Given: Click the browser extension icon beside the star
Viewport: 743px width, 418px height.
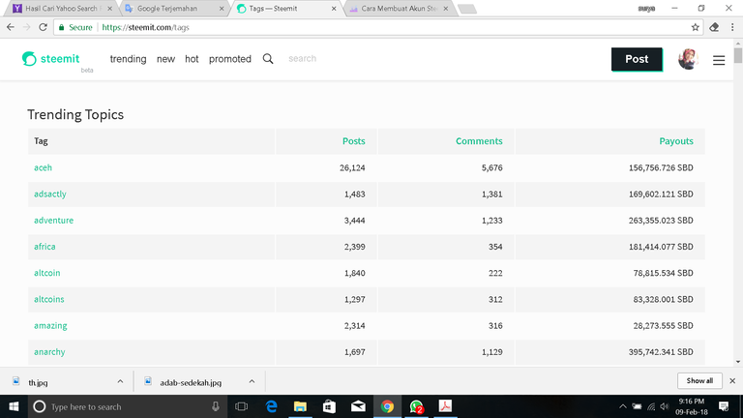Looking at the screenshot, I should (x=714, y=27).
